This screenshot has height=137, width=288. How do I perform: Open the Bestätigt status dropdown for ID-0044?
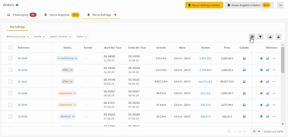coord(67,116)
